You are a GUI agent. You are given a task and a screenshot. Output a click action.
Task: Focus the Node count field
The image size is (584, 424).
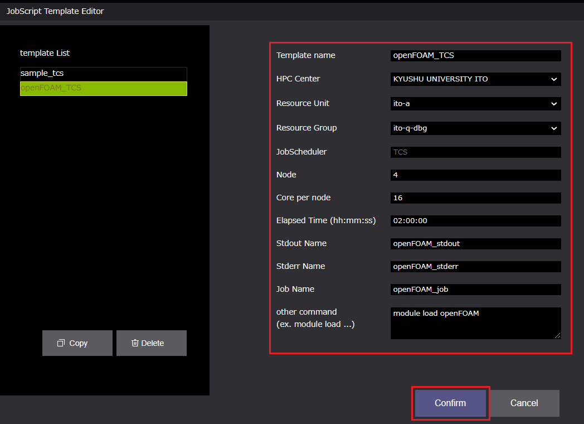pyautogui.click(x=475, y=175)
